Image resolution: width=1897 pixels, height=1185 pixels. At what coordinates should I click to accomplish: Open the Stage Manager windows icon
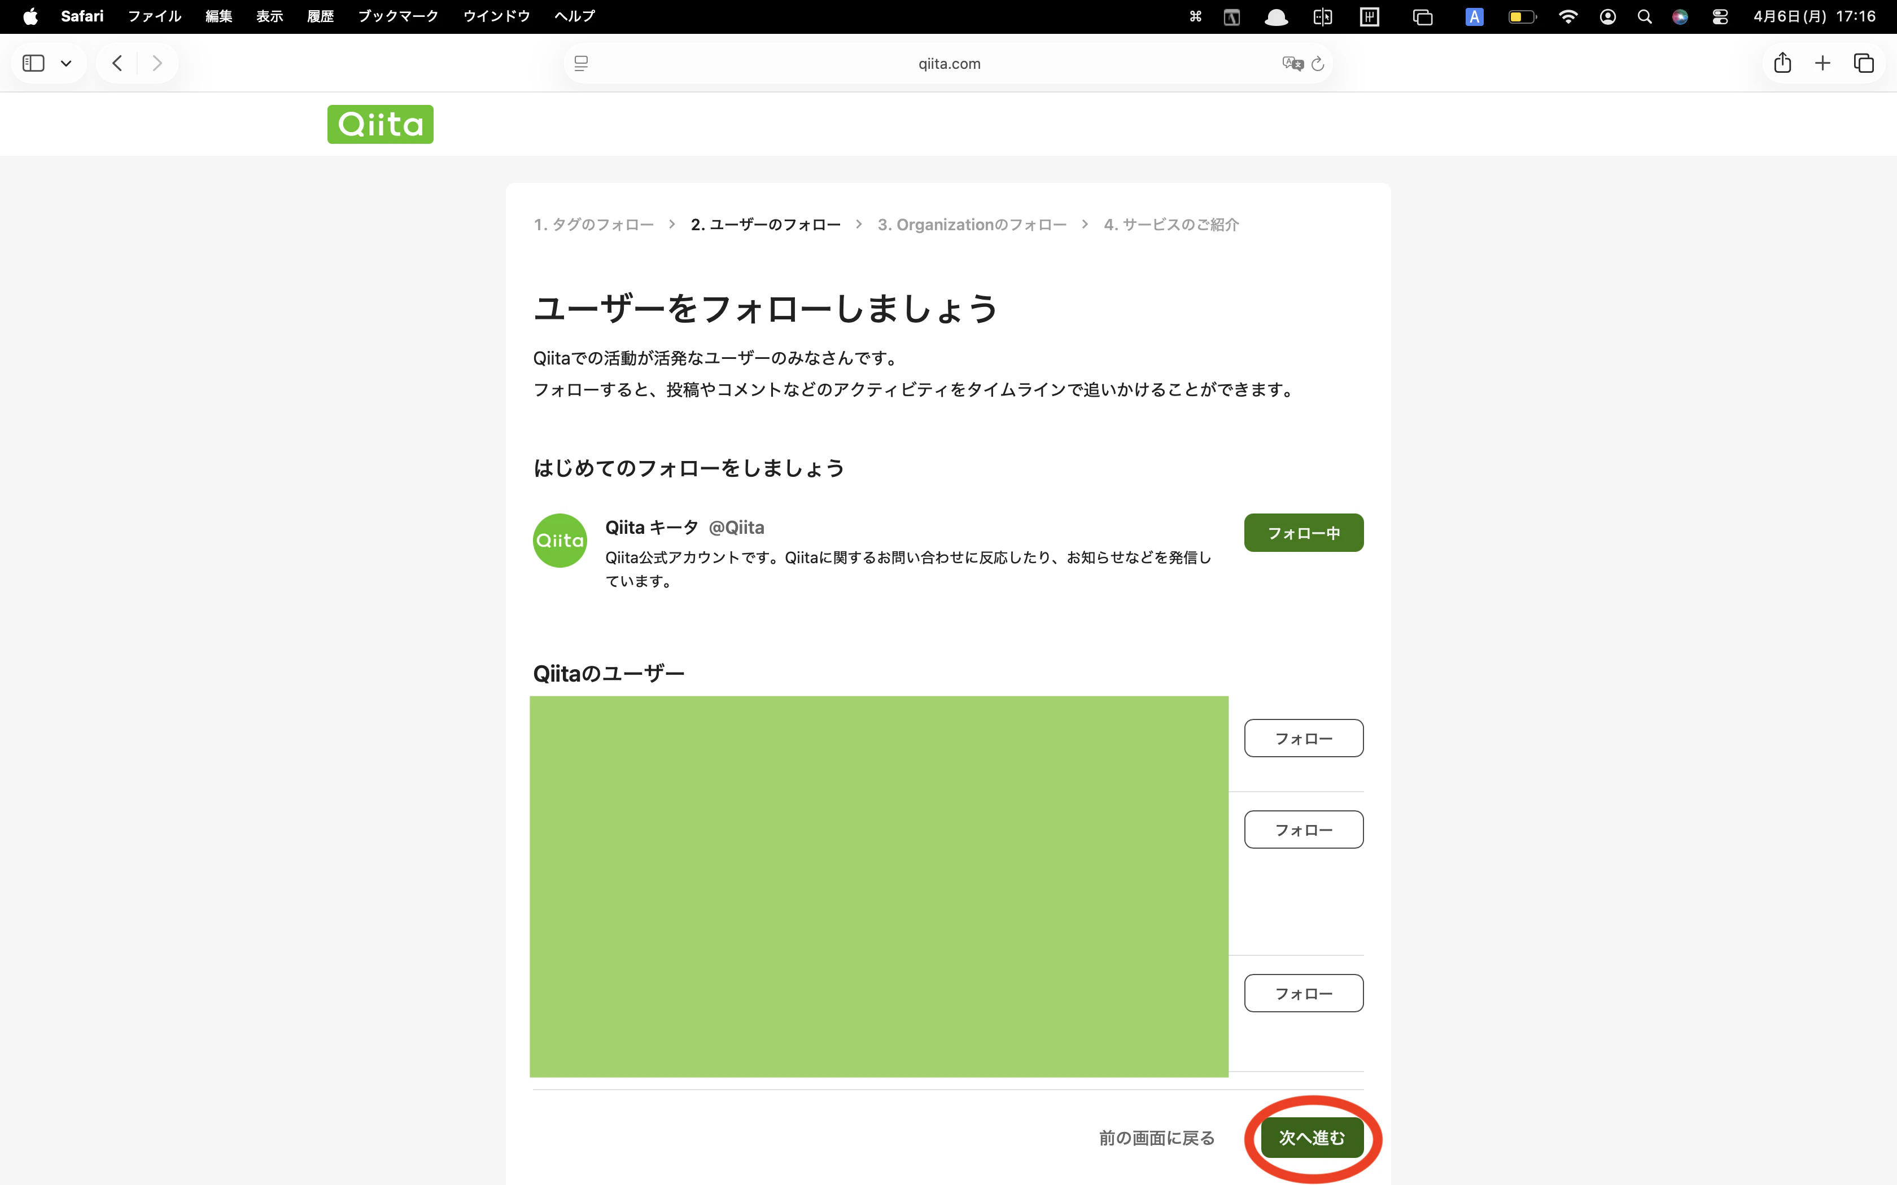1423,16
